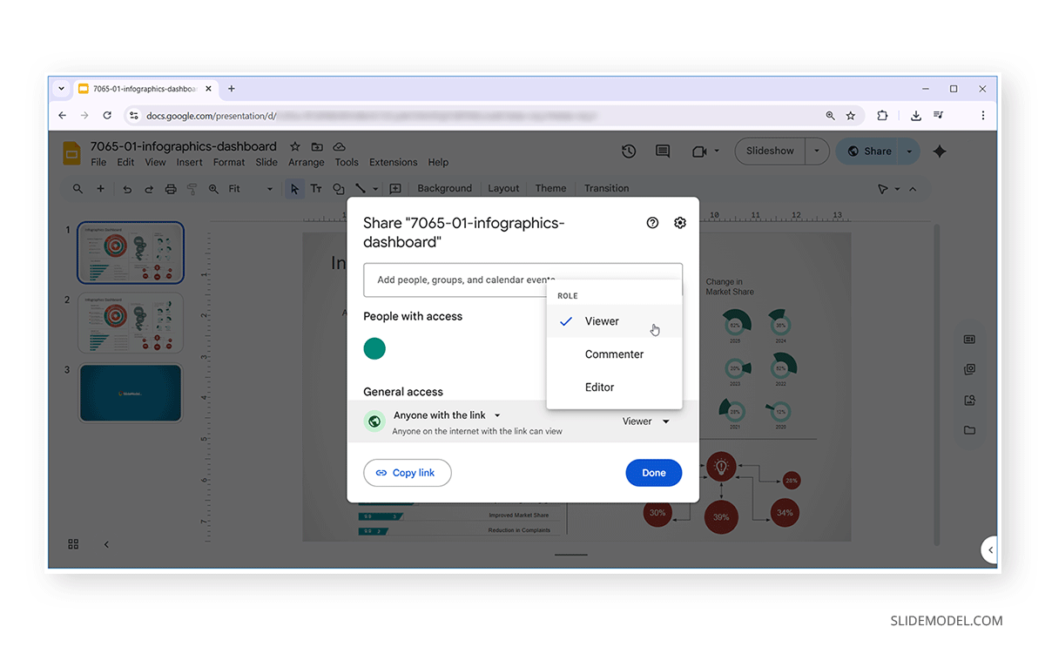
Task: Open the Viewer role dropdown
Action: pyautogui.click(x=646, y=421)
